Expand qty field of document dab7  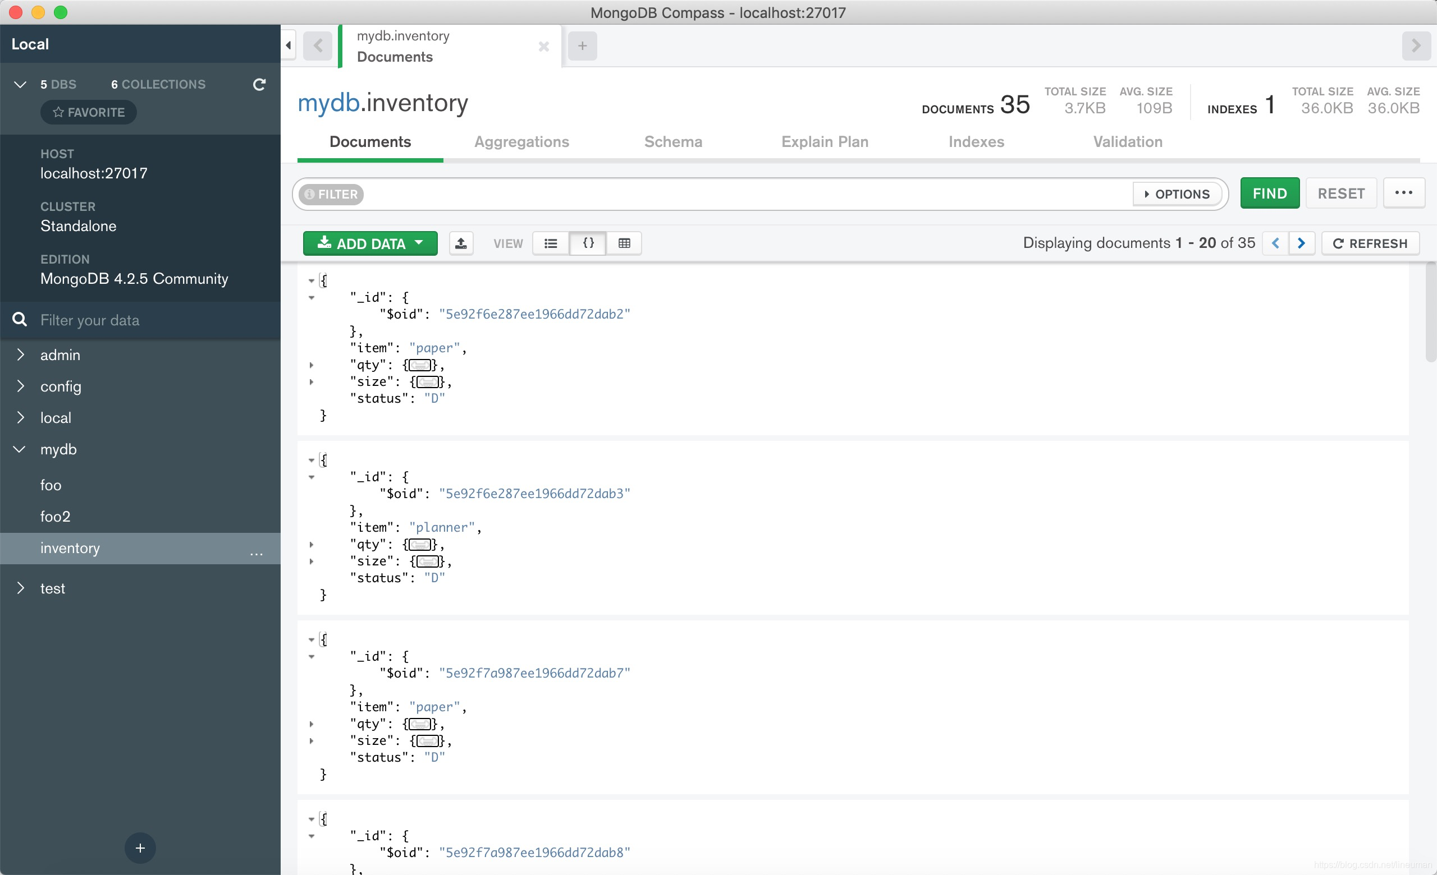pyautogui.click(x=312, y=724)
